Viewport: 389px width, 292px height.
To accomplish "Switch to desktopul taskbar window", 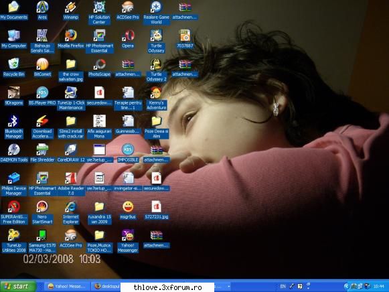I will point(106,286).
